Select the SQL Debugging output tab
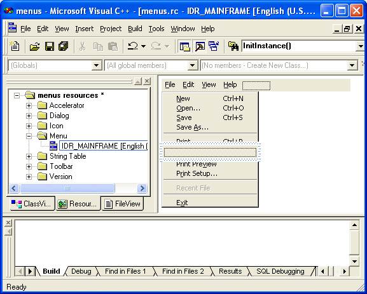 pos(280,271)
